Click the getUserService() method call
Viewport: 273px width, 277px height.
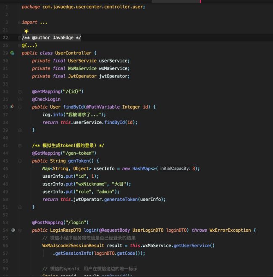(x=194, y=246)
